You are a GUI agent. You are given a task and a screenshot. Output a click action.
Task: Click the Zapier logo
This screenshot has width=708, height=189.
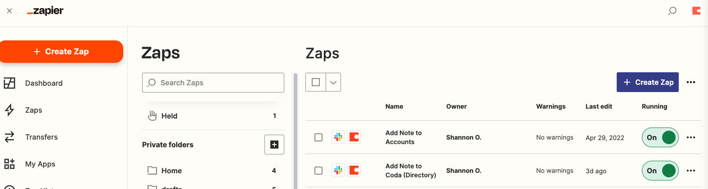coord(45,11)
